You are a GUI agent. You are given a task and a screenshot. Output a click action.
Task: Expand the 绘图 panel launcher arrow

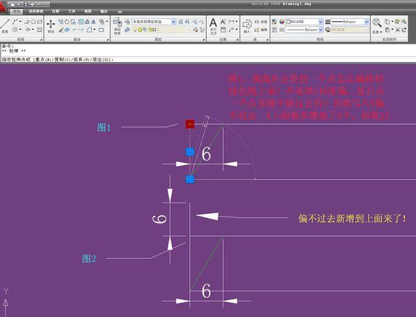pos(42,39)
